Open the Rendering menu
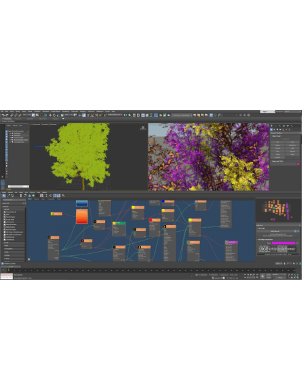This screenshot has width=302, height=390. coord(65,112)
